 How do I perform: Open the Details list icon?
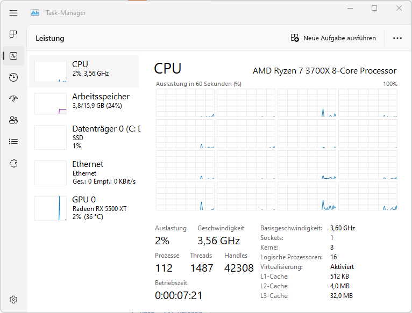click(x=13, y=142)
